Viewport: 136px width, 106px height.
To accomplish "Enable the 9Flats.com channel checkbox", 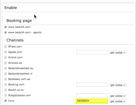I will pos(6,47).
